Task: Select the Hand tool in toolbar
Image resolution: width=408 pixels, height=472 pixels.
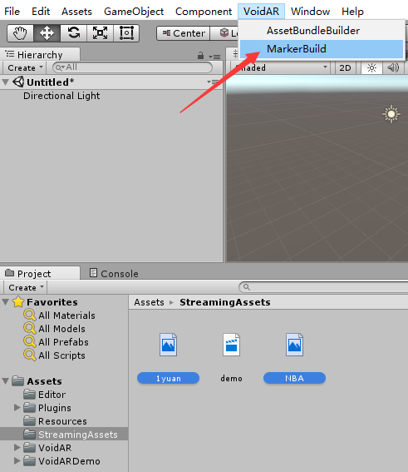Action: (21, 32)
